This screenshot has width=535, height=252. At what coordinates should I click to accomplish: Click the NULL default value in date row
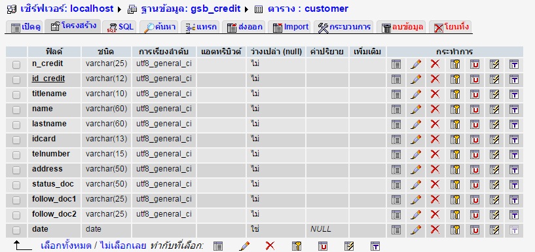pyautogui.click(x=320, y=229)
